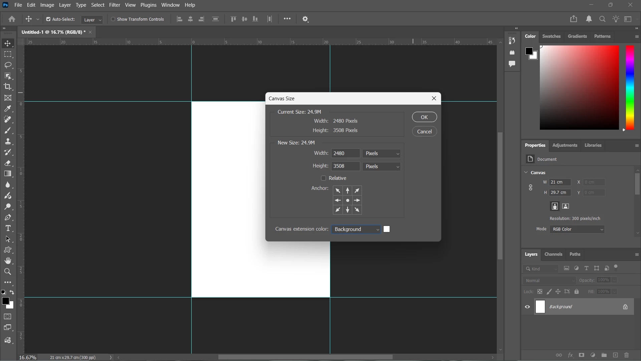Switch to the Channels tab

tap(553, 254)
